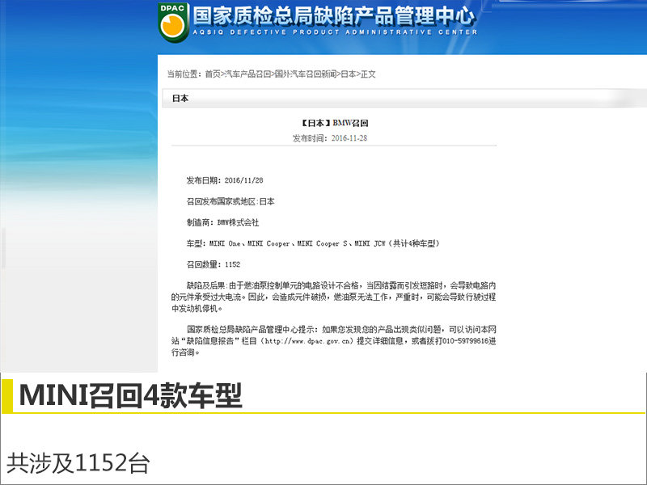Click the DPAC shield logo icon
This screenshot has width=647, height=485.
[x=173, y=22]
